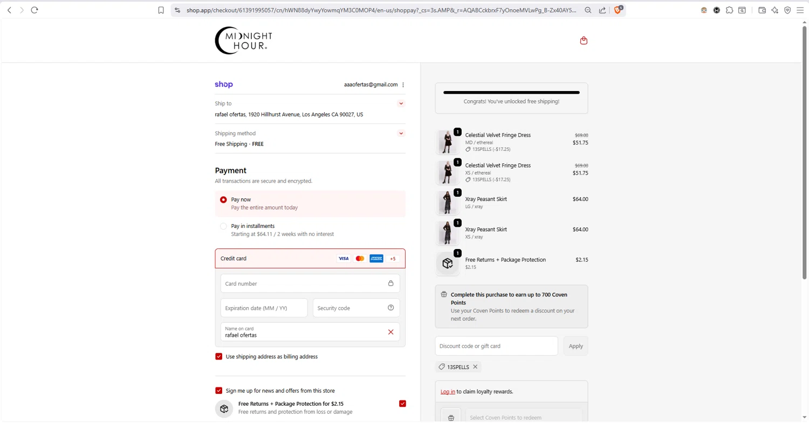809x423 pixels.
Task: Click the browser address bar URL
Action: [x=381, y=10]
